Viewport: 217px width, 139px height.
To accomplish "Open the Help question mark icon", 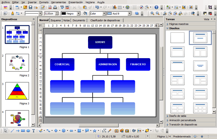I will click(x=156, y=7).
